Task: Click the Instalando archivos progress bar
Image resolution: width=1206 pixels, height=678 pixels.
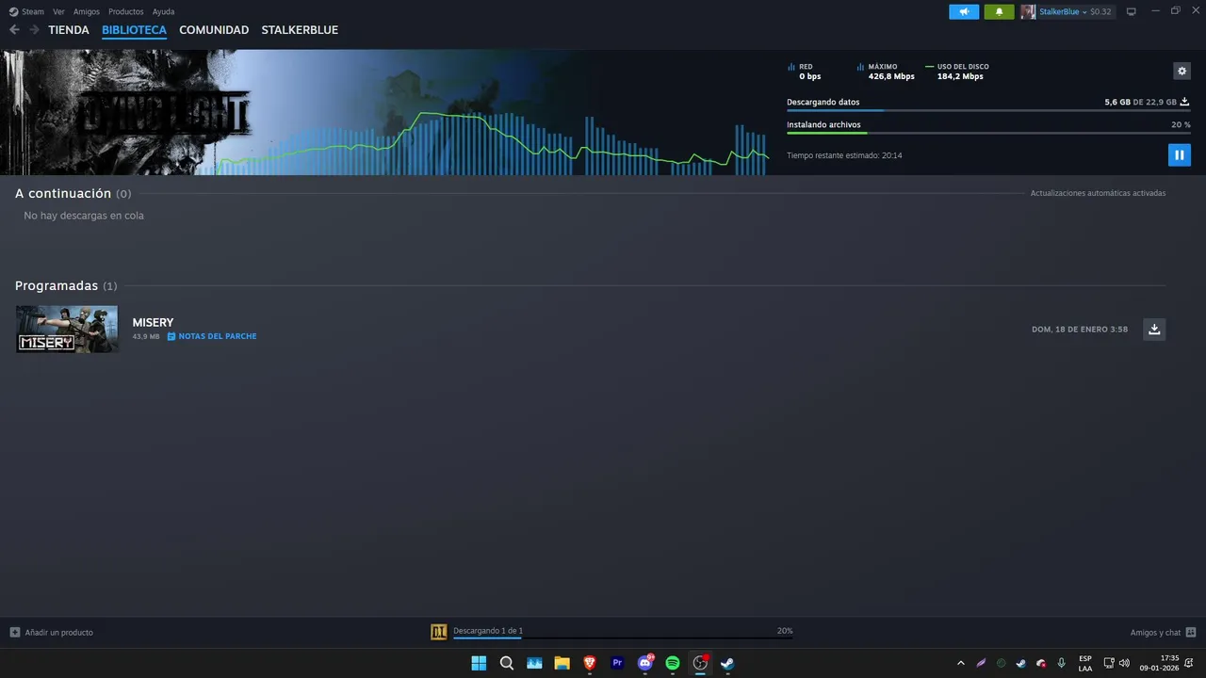Action: point(988,133)
